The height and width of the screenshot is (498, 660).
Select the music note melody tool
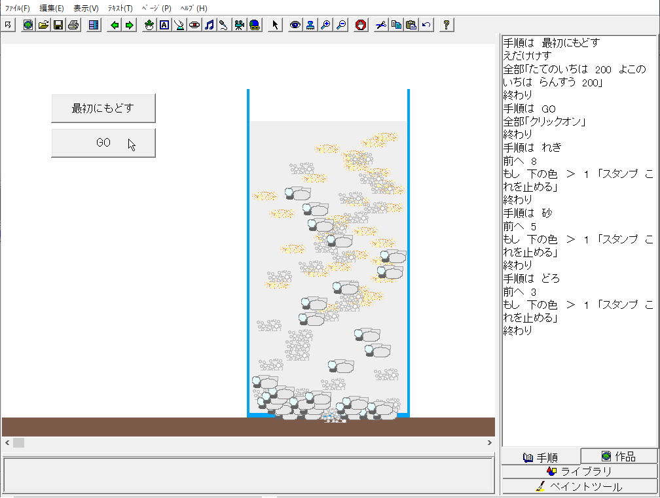(x=209, y=25)
